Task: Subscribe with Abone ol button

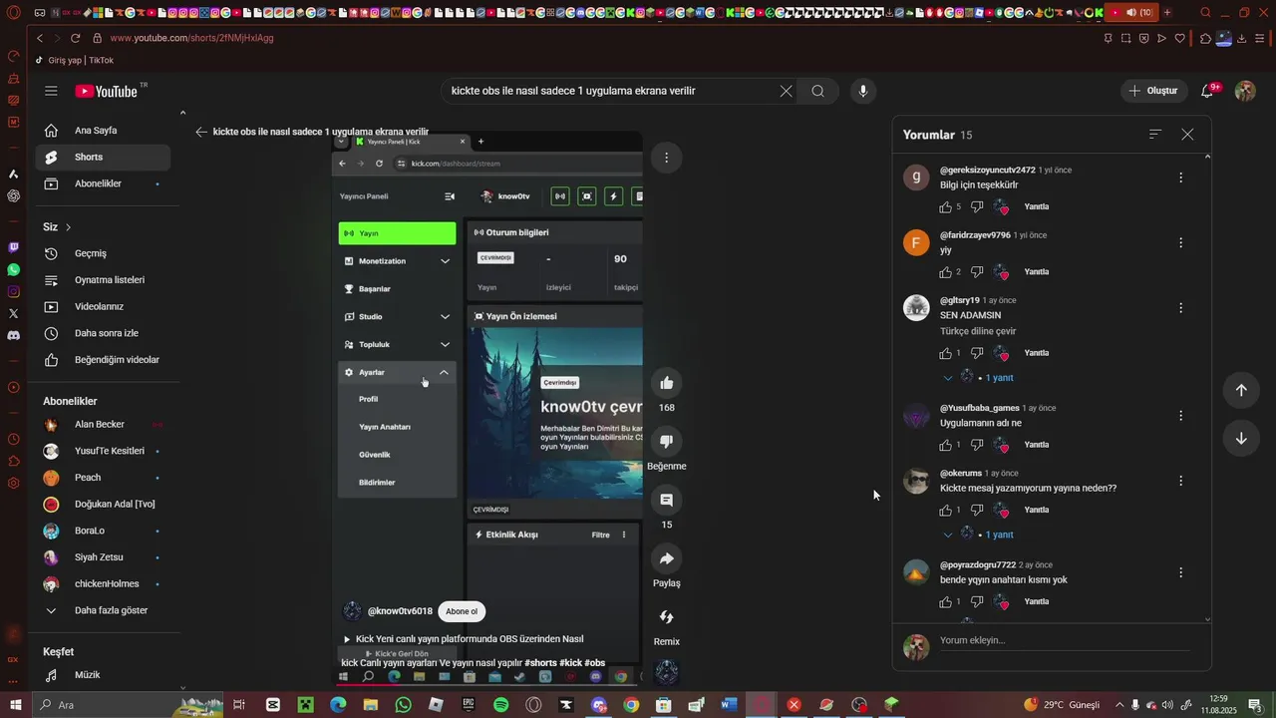Action: (461, 611)
